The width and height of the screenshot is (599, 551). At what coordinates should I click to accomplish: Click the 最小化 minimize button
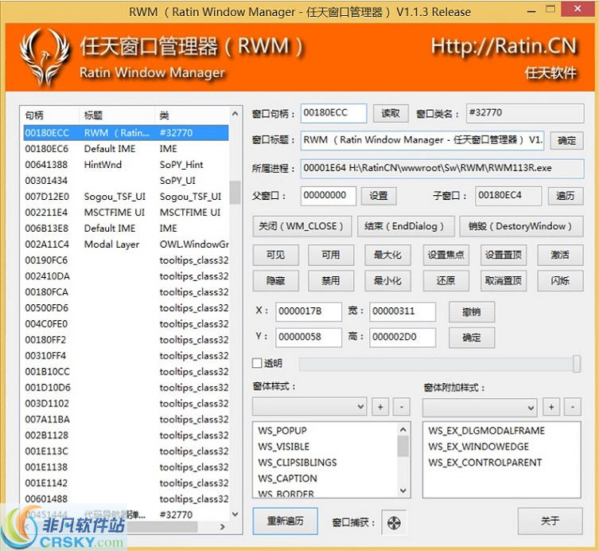[387, 281]
